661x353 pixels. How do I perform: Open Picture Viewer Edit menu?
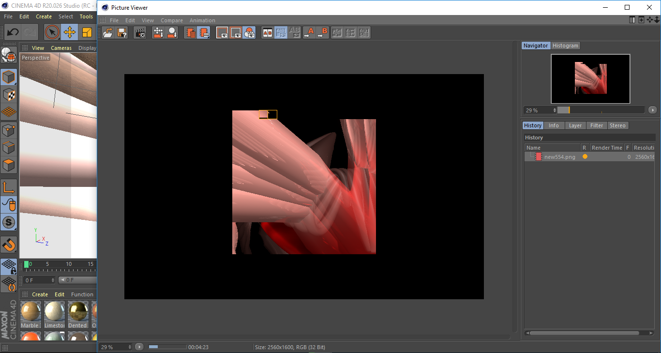point(130,20)
